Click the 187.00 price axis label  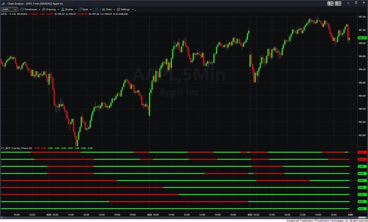(362, 30)
